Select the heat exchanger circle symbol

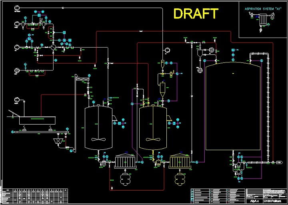point(53,47)
